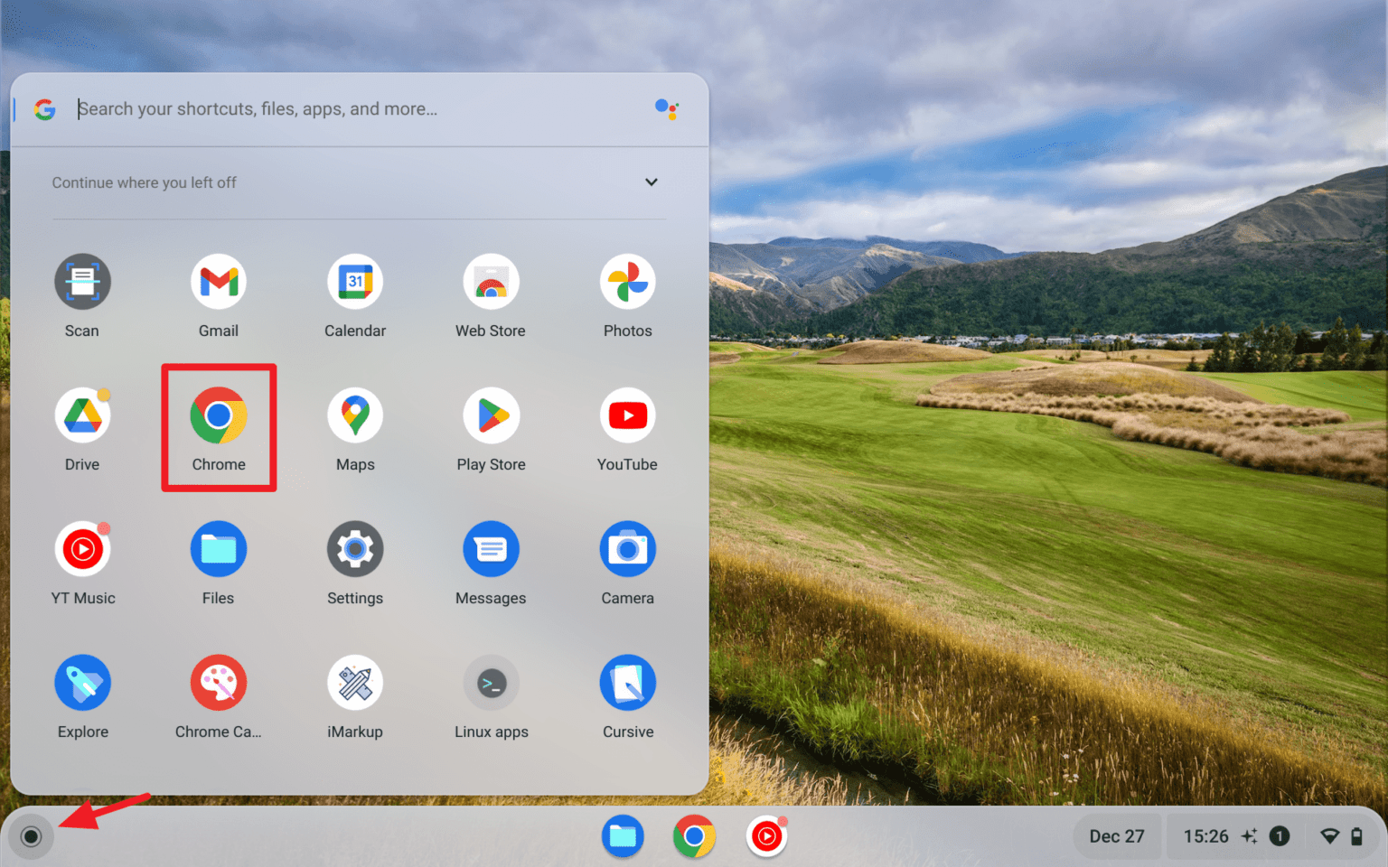Screen dimensions: 1388x867
Task: Open the status tray battery indicator
Action: [1358, 836]
